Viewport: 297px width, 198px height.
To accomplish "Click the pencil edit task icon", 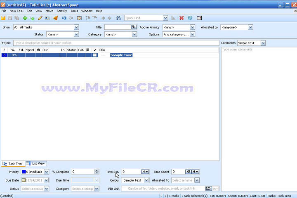I will click(40, 18).
